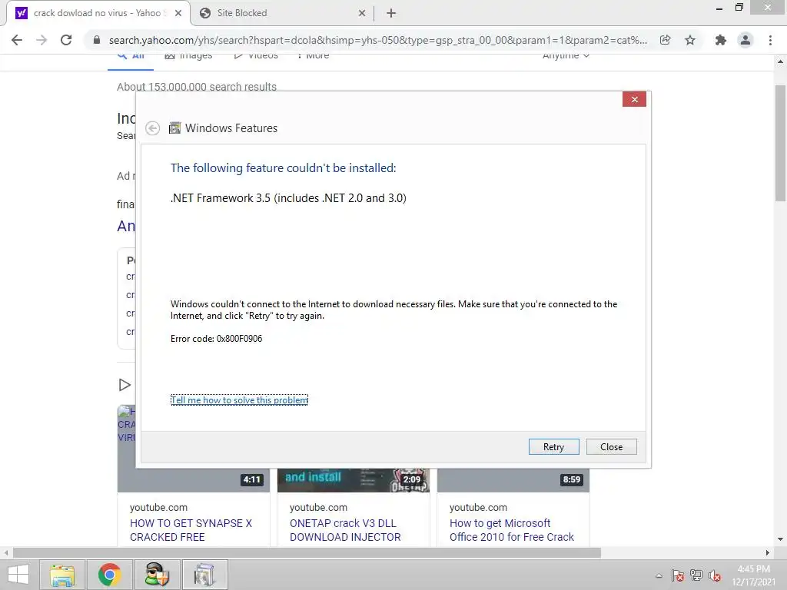This screenshot has width=787, height=590.
Task: Go back in Chrome
Action: 17,40
